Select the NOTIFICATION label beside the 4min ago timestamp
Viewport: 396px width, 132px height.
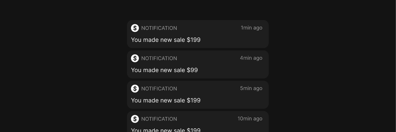click(x=159, y=58)
